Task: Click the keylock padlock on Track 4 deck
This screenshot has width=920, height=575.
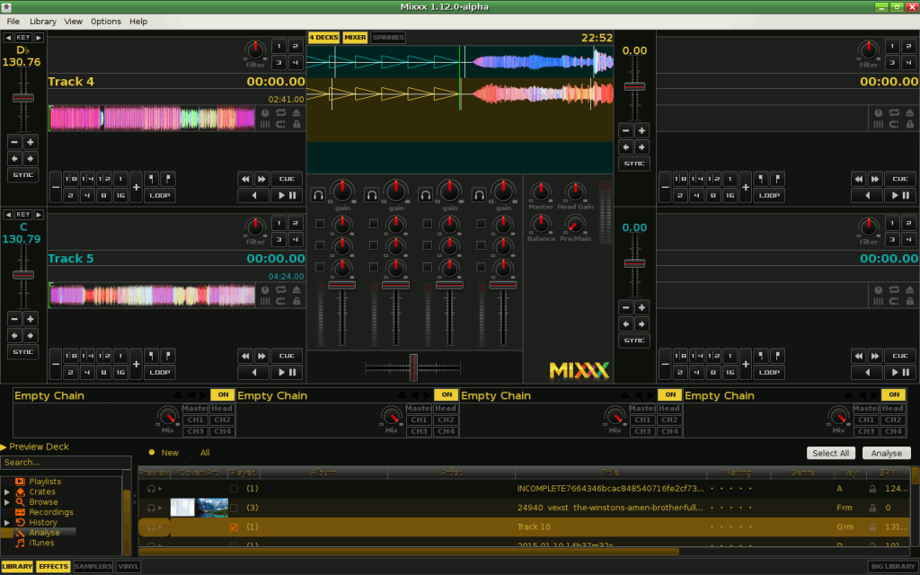Action: 296,124
